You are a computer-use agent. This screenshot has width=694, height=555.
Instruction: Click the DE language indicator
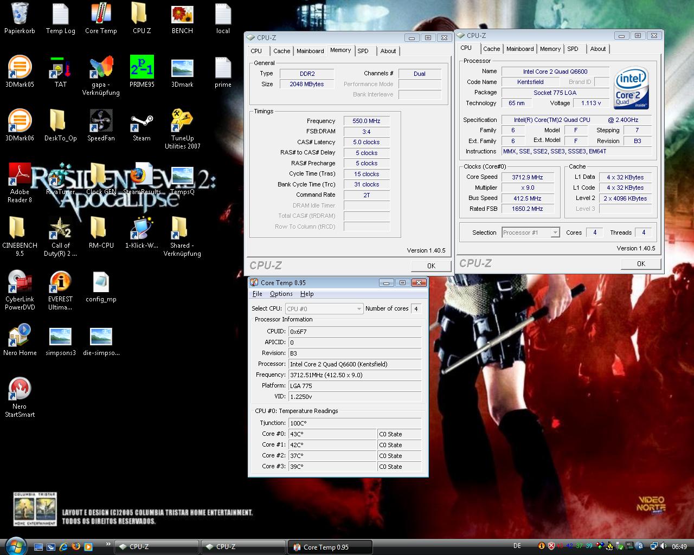click(517, 546)
